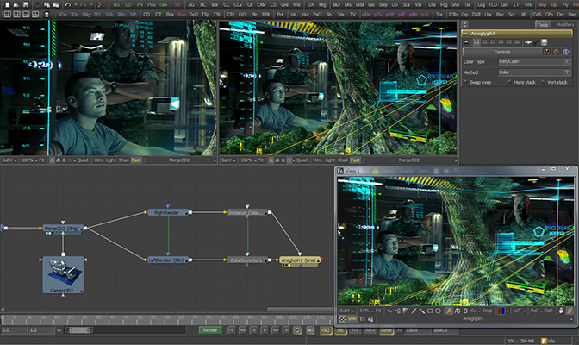
Task: Switch to the Tools tab
Action: [542, 25]
